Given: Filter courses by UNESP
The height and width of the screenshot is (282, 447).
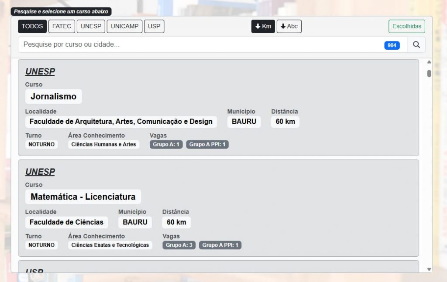Looking at the screenshot, I should click(x=91, y=27).
